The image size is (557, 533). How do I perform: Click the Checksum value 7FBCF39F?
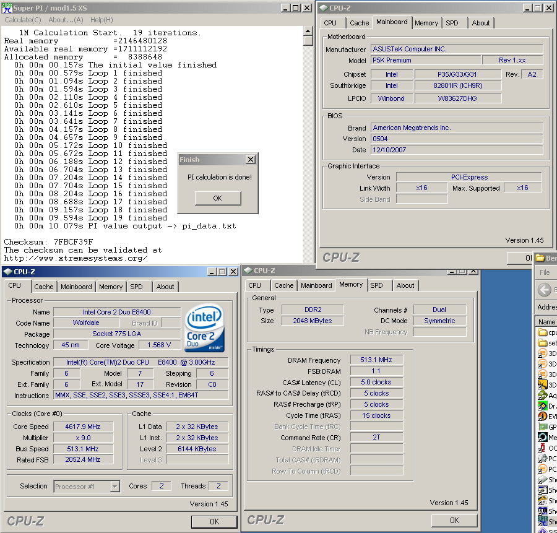[x=73, y=242]
